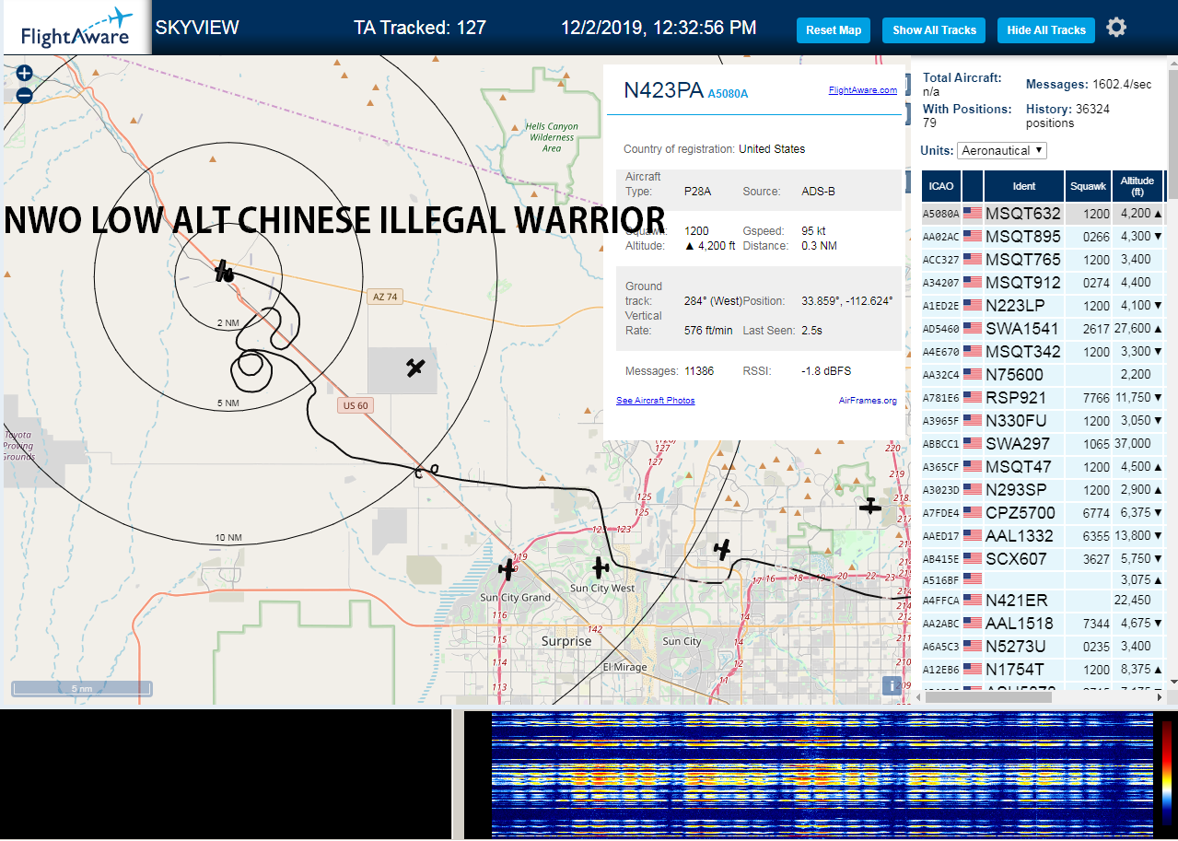1178x841 pixels.
Task: Click the US flag in MSQT895 row
Action: click(x=973, y=236)
